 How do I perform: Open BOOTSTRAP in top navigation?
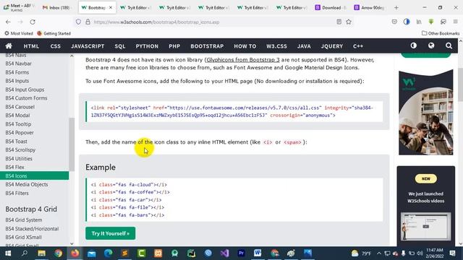click(207, 46)
